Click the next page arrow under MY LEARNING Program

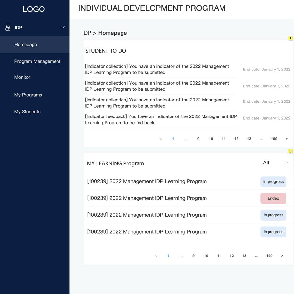(282, 256)
